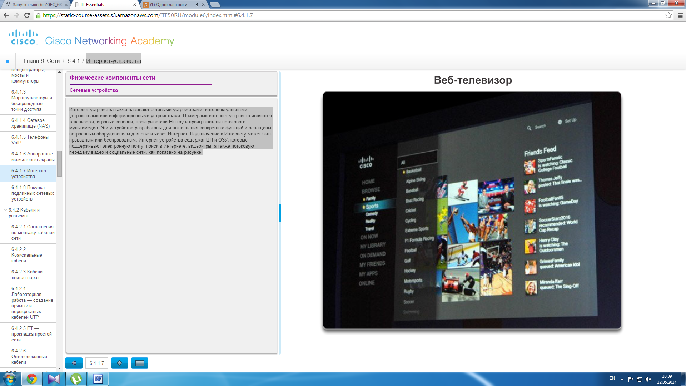Open a new browser tab

(x=215, y=5)
